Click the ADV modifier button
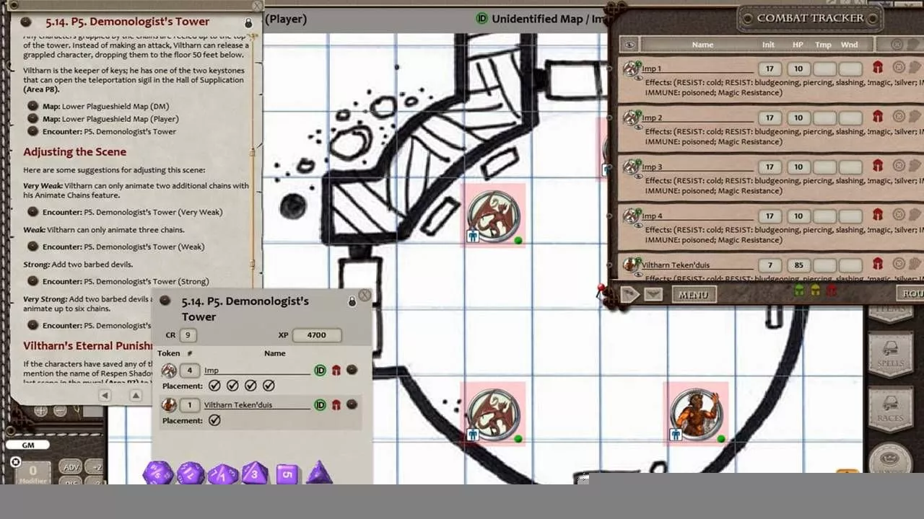 click(x=70, y=467)
